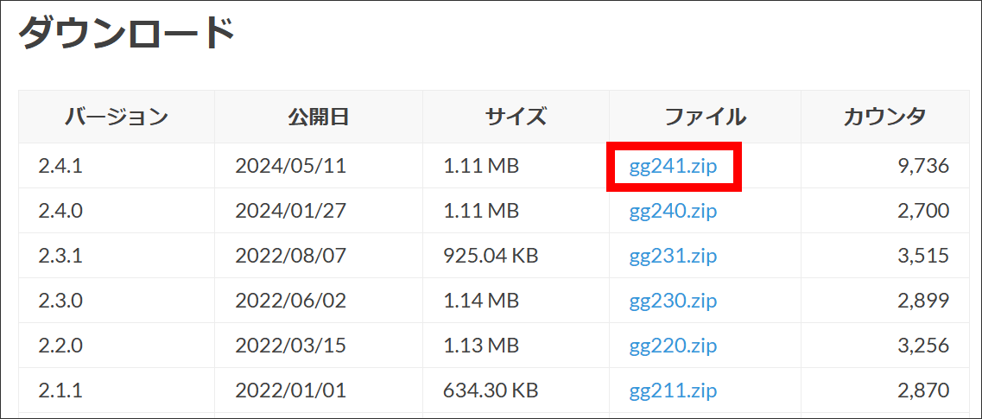Download gg230.zip from the table
Image resolution: width=982 pixels, height=419 pixels.
pyautogui.click(x=673, y=301)
